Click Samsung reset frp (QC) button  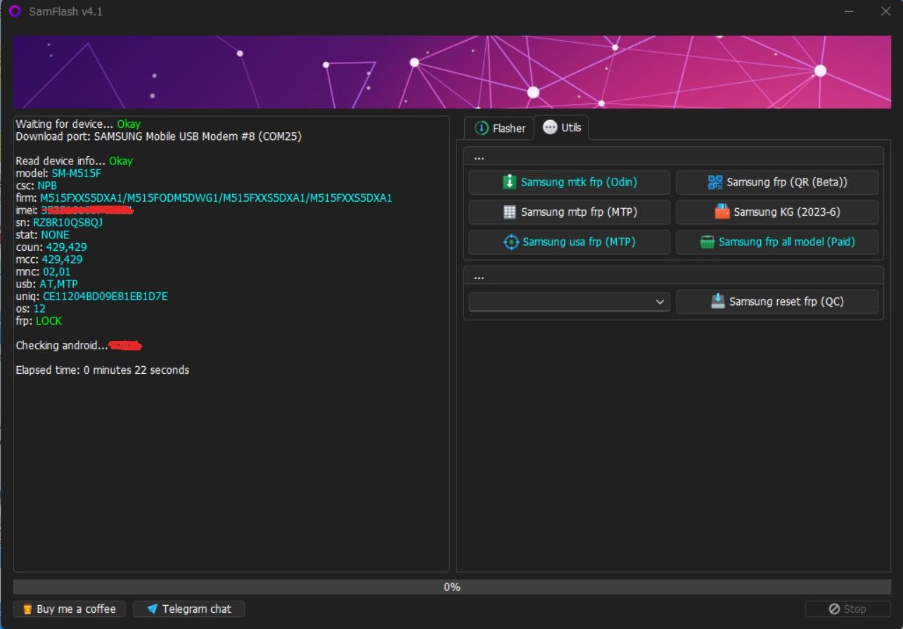[x=777, y=301]
